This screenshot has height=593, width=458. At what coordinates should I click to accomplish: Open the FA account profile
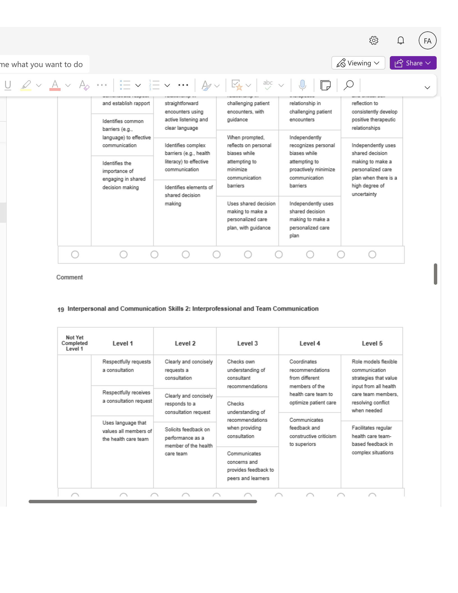[427, 40]
